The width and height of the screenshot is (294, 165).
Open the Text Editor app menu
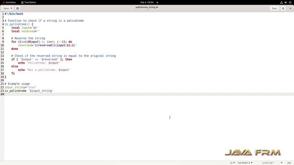[28, 2]
